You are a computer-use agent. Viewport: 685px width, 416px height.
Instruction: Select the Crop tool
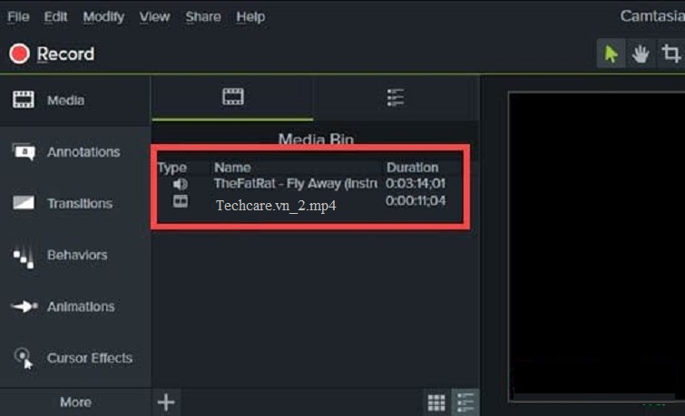click(670, 54)
